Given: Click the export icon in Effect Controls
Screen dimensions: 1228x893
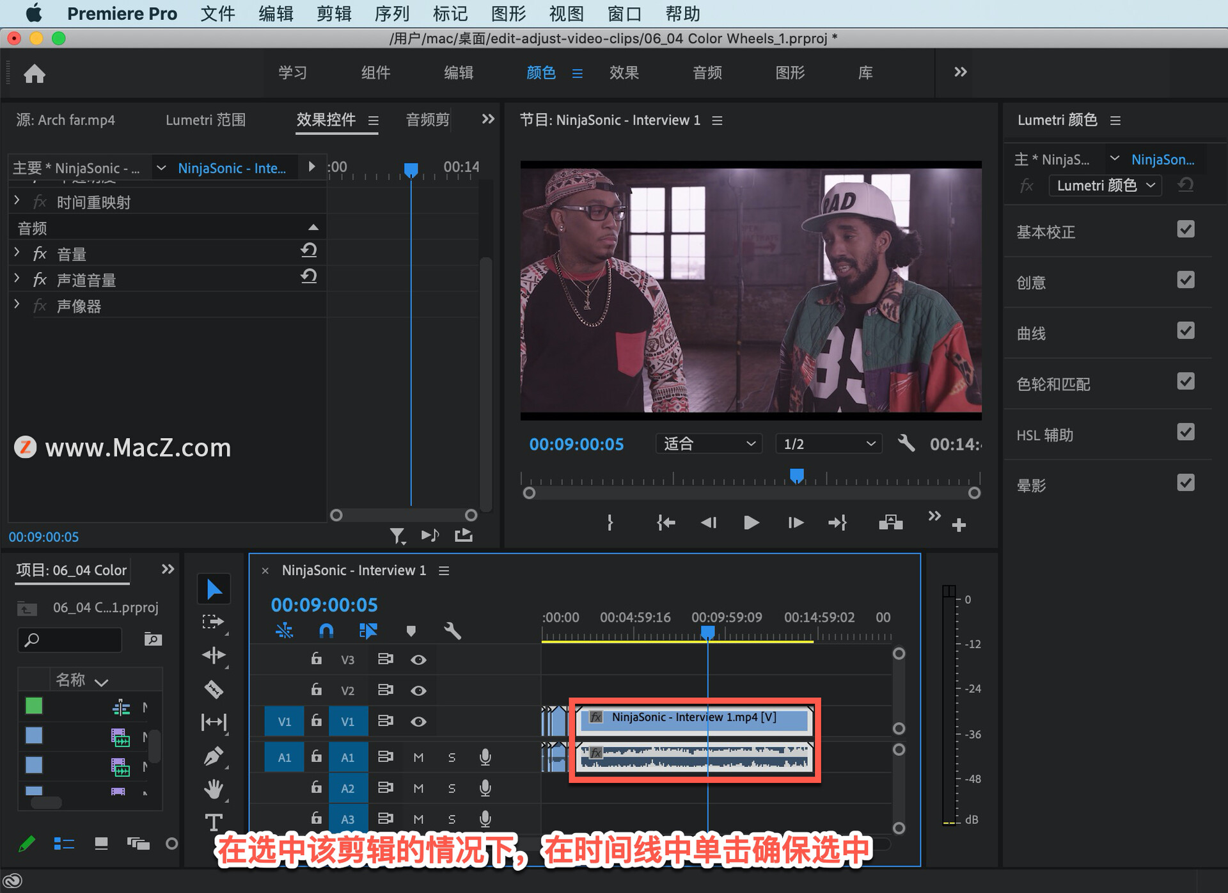Looking at the screenshot, I should (464, 535).
